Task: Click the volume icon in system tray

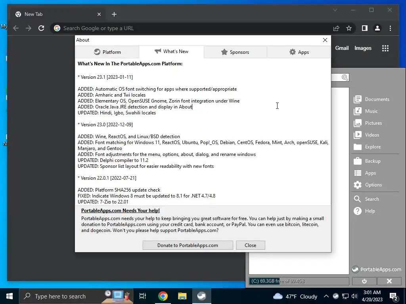Action: 355,296
